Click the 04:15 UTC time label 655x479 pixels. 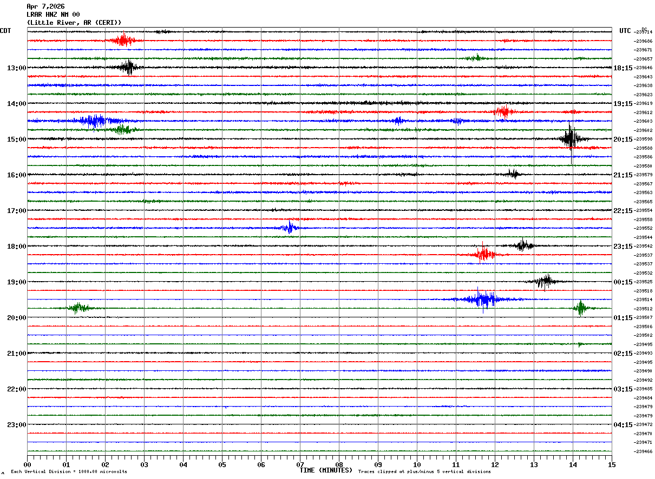pyautogui.click(x=623, y=425)
